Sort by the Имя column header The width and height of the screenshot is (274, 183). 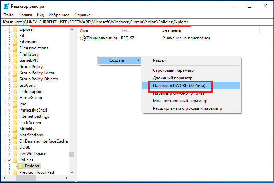(x=98, y=30)
